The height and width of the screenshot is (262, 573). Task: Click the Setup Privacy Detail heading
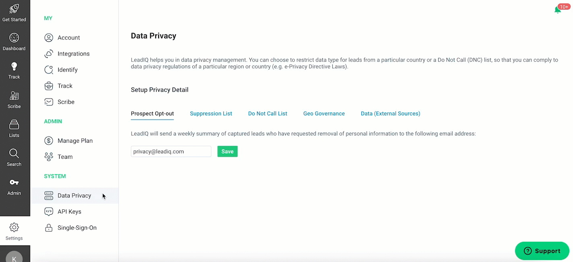pyautogui.click(x=160, y=90)
